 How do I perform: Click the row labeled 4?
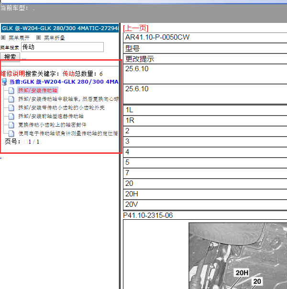point(205,152)
